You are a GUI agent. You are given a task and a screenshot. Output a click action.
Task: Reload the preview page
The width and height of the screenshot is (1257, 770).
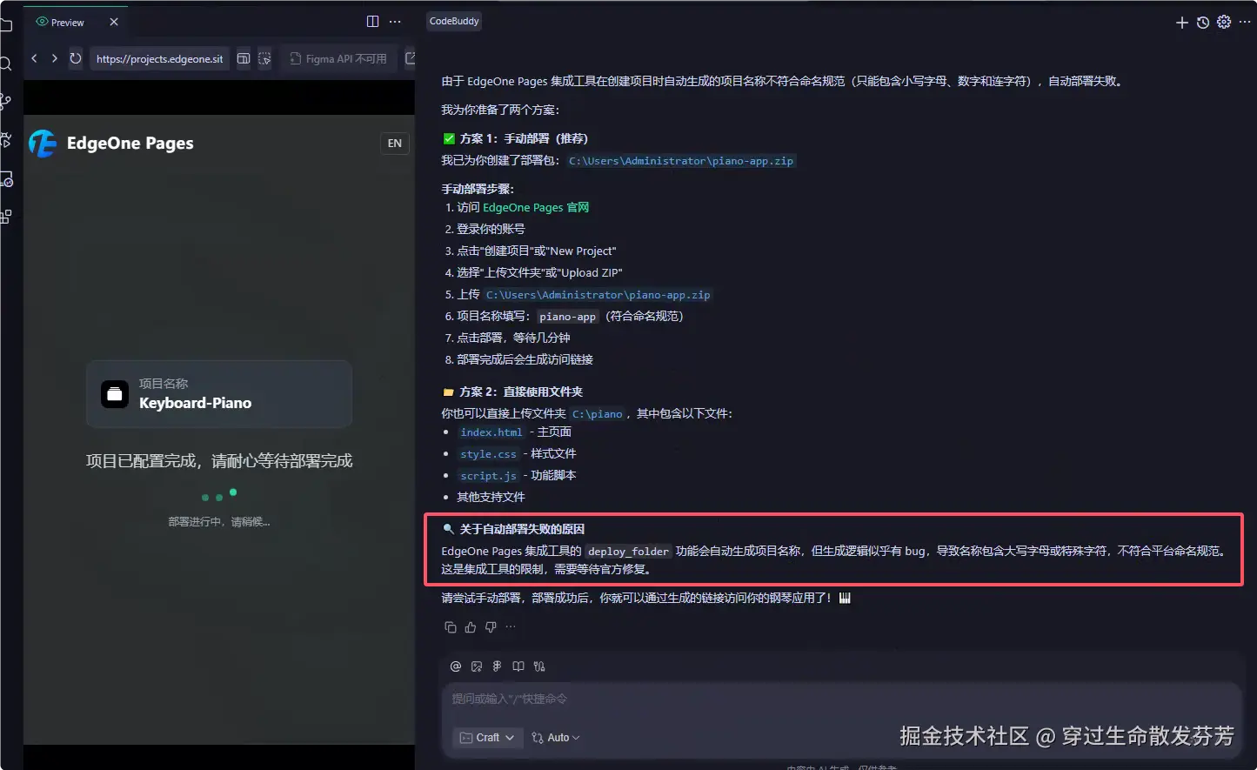(x=76, y=58)
